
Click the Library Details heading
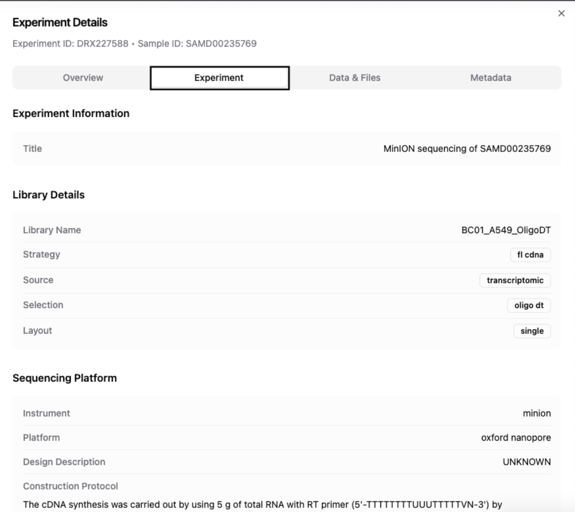48,195
